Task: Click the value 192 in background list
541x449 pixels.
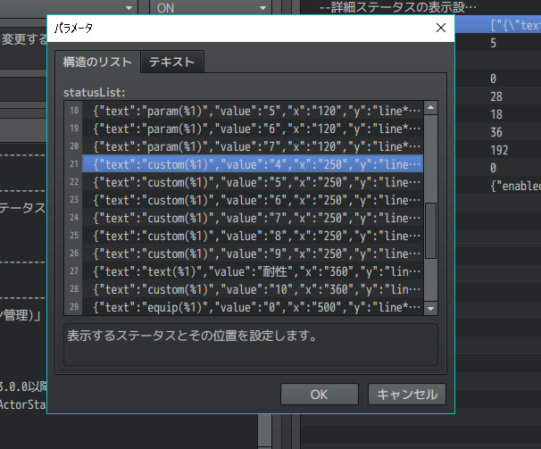Action: click(499, 150)
